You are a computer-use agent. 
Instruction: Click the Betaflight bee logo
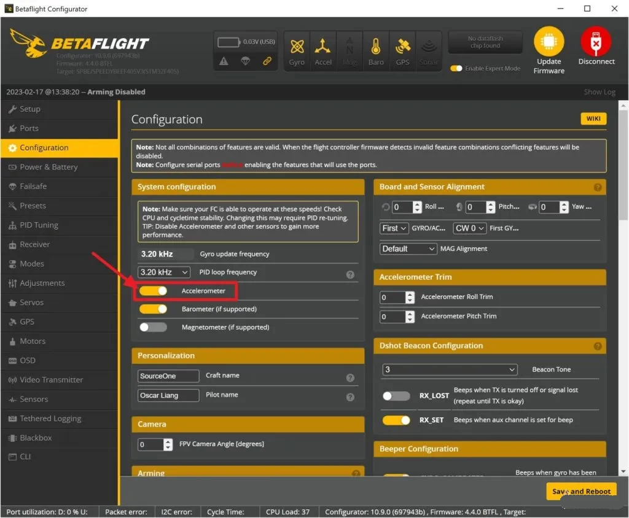click(28, 43)
